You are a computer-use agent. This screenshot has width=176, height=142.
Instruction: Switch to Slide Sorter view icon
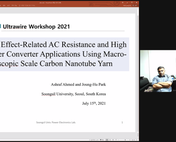[x=110, y=140]
